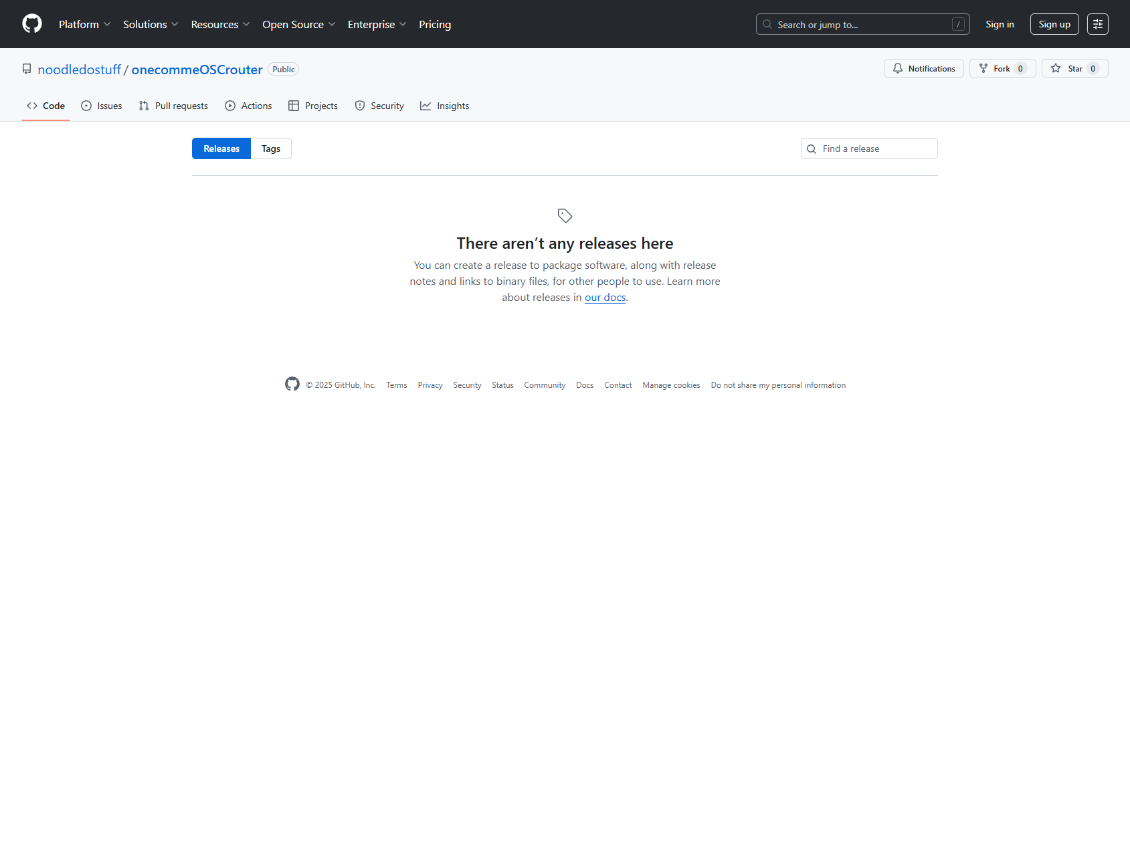
Task: Star the repository
Action: click(x=1074, y=68)
